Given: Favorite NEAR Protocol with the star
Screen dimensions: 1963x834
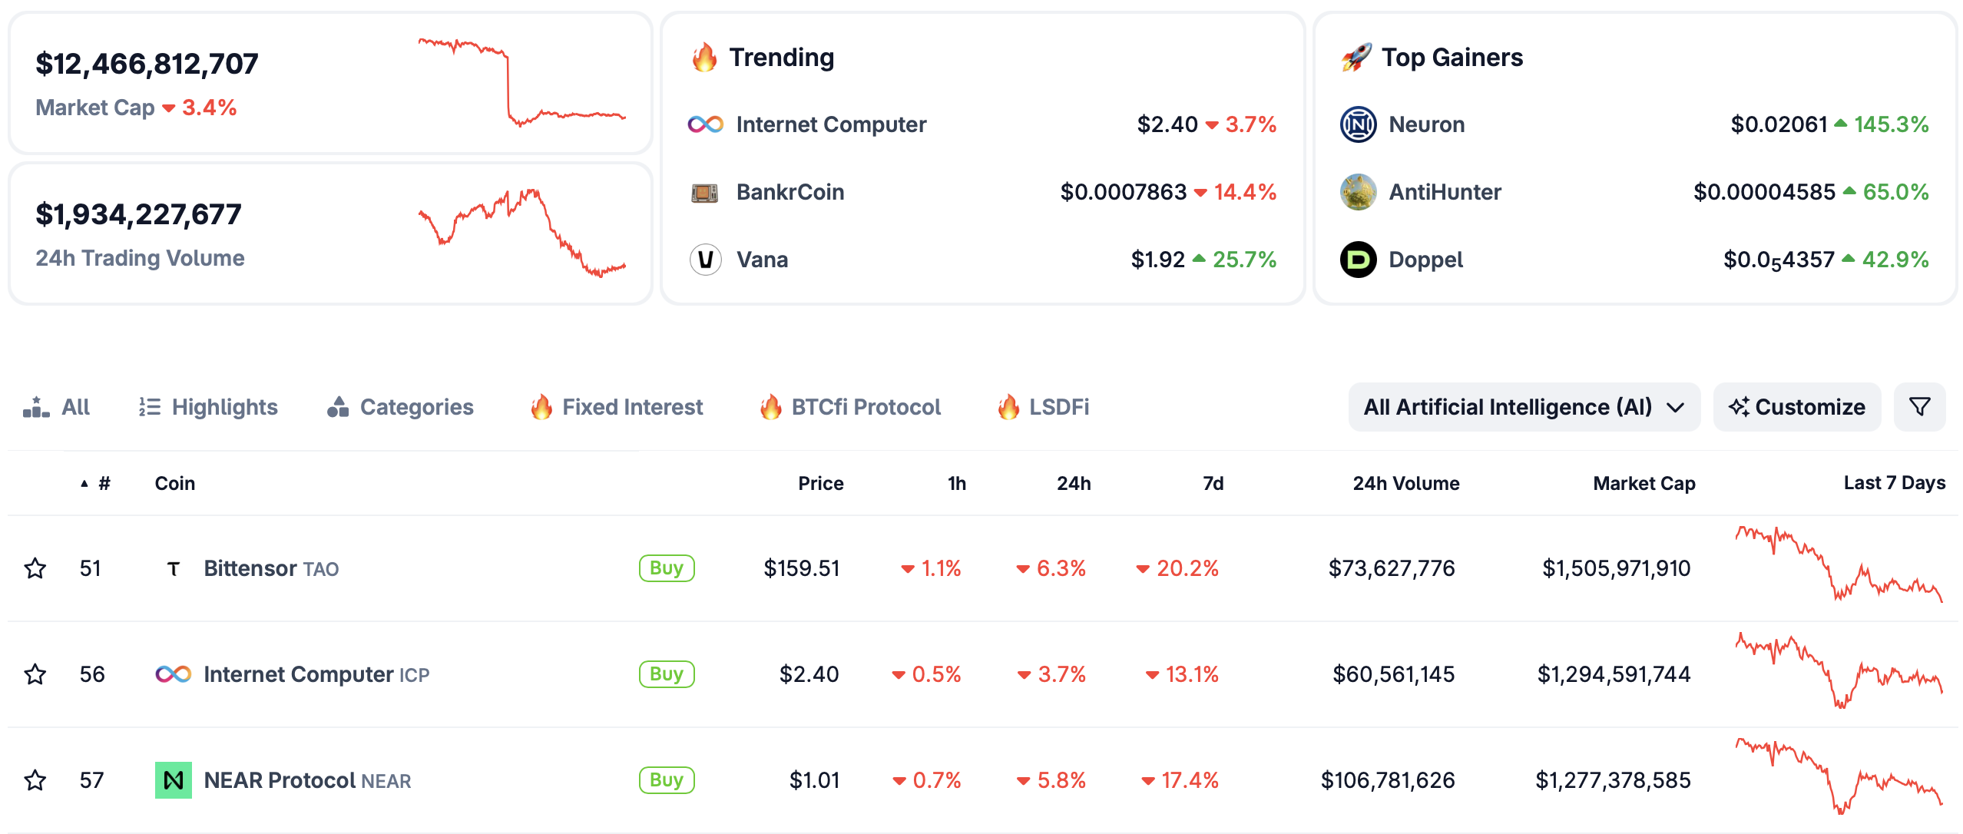Looking at the screenshot, I should (x=35, y=780).
